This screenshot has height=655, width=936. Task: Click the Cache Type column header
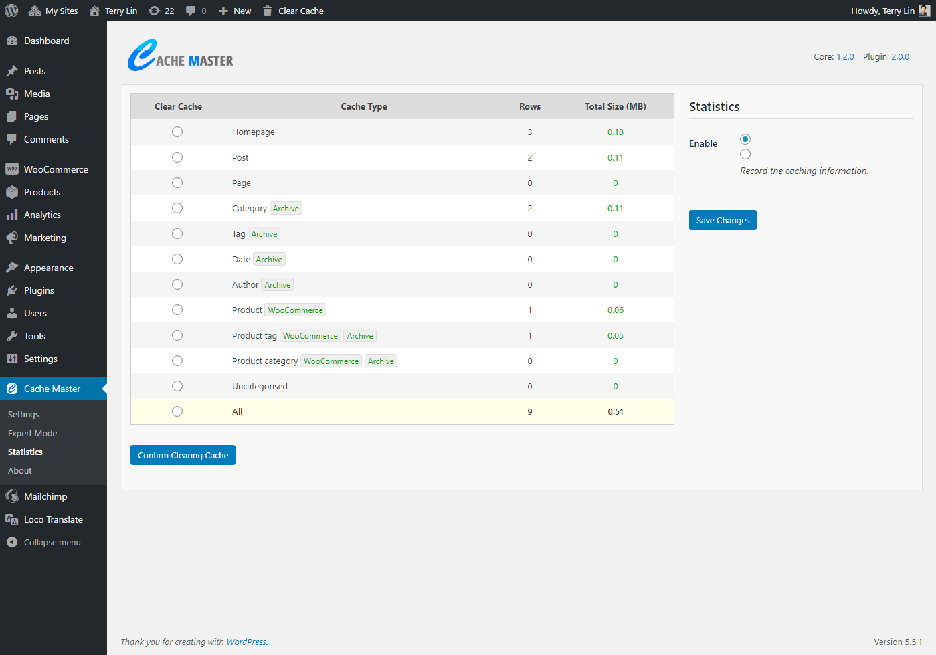(364, 106)
